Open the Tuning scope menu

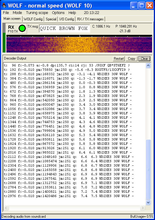(37, 13)
